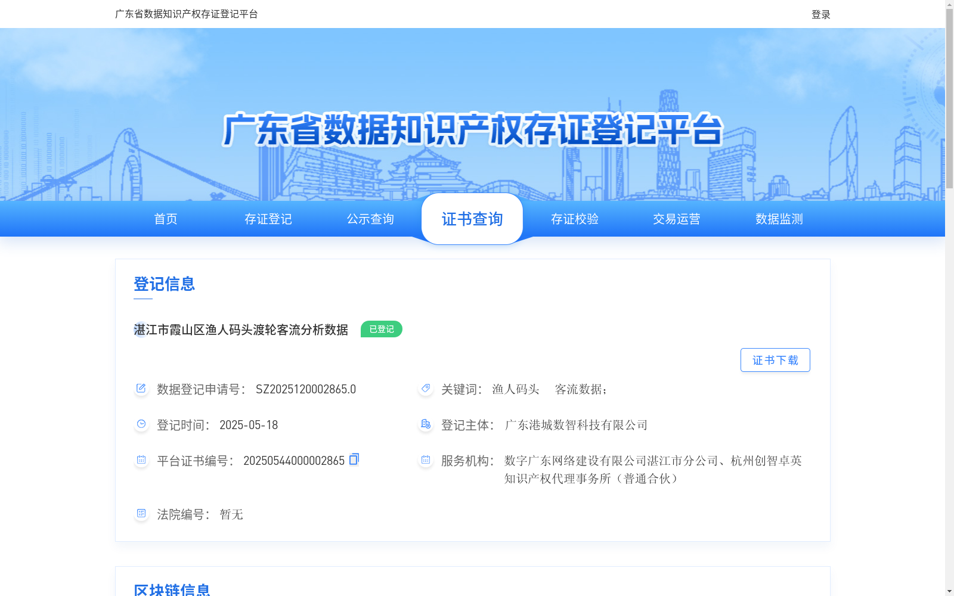Select the active 证书查询 tab

[x=472, y=219]
